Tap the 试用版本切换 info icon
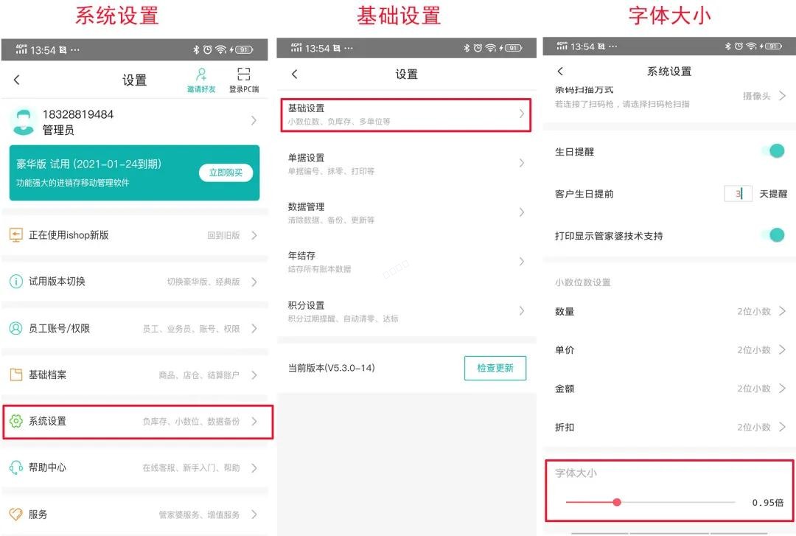The width and height of the screenshot is (796, 536). click(x=15, y=281)
